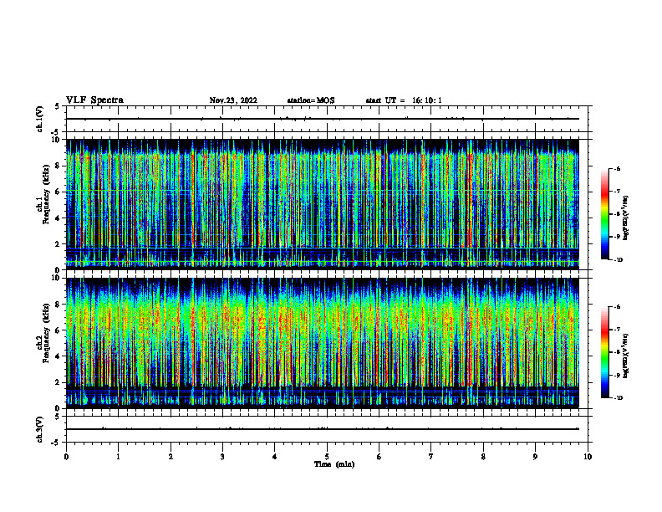This screenshot has width=662, height=512.
Task: Click time axis tick label "3"
Action: (x=222, y=457)
